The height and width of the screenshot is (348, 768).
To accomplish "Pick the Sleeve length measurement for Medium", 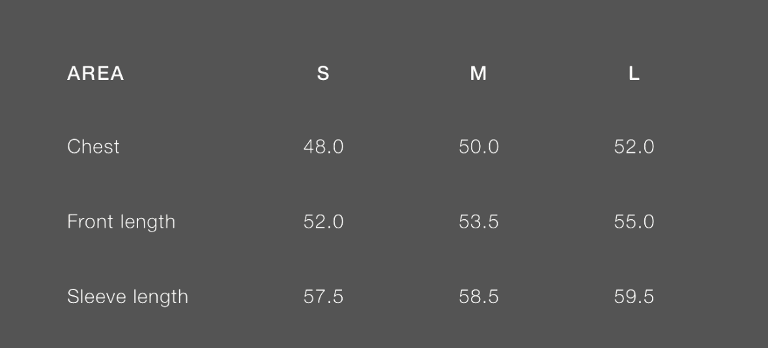I will click(x=478, y=297).
